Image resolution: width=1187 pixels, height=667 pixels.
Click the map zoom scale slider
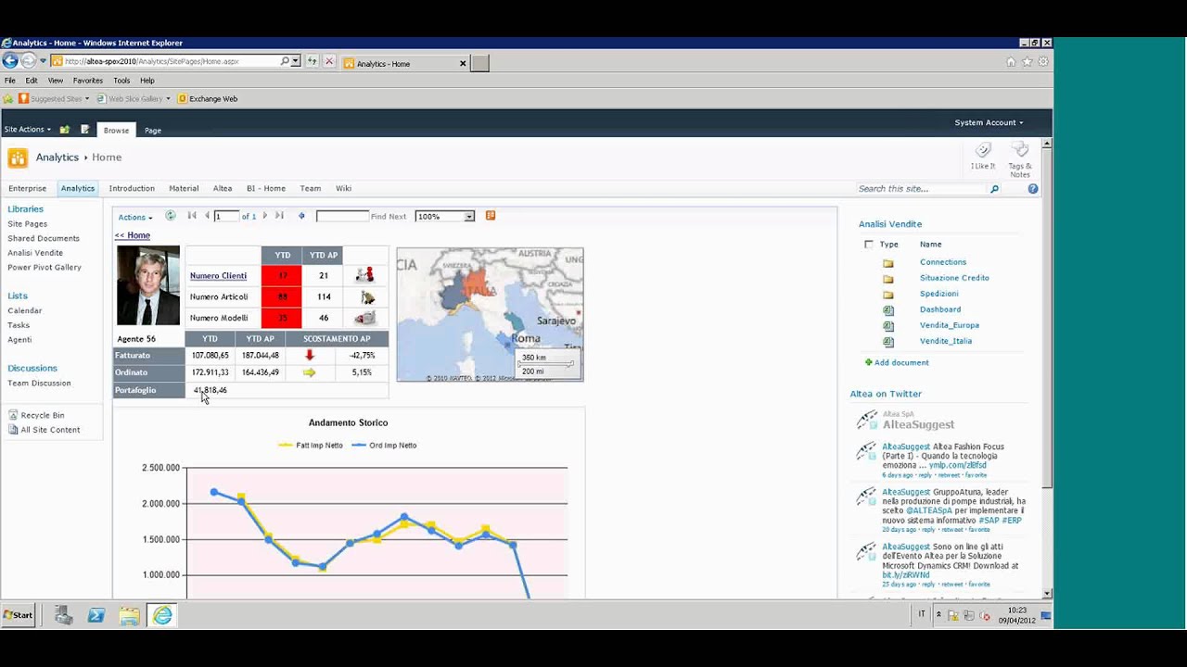[x=547, y=364]
